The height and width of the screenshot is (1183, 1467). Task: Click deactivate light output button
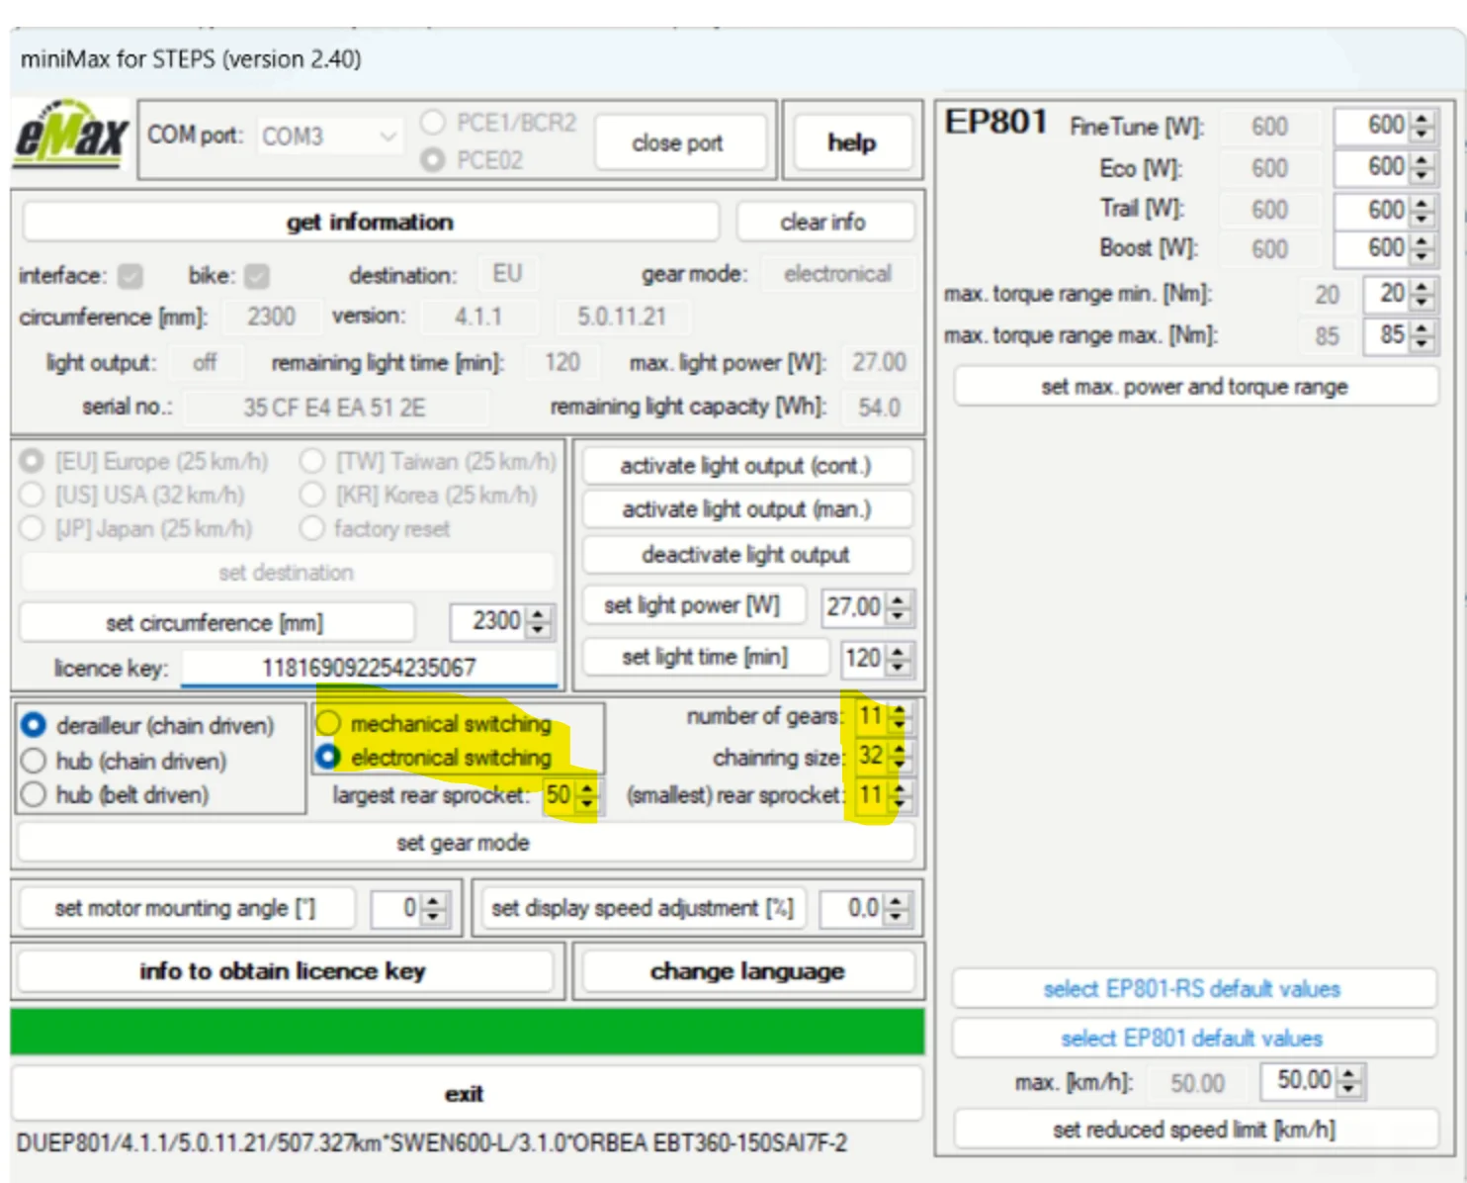click(x=746, y=555)
